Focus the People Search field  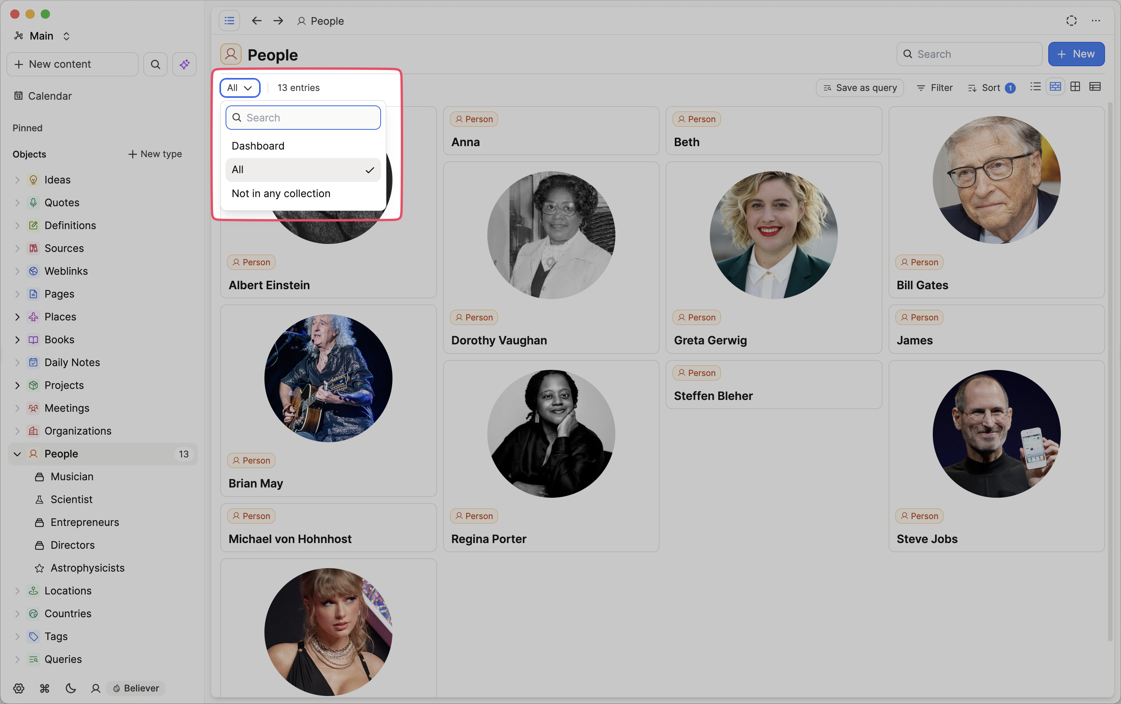coord(969,54)
